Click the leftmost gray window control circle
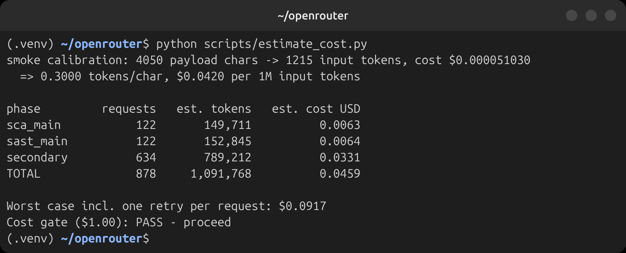Viewport: 626px width, 253px height. point(572,15)
